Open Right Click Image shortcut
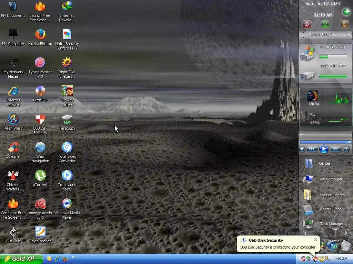353x264 pixels. [x=67, y=68]
